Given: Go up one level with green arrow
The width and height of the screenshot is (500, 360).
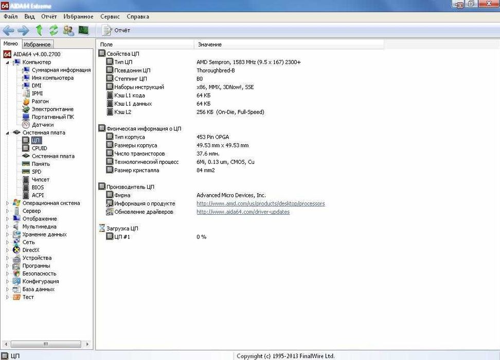Looking at the screenshot, I should (x=39, y=30).
